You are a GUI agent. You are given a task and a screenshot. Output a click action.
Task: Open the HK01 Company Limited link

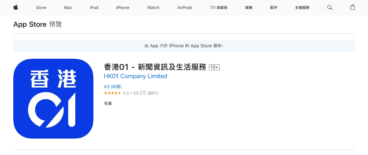[135, 76]
